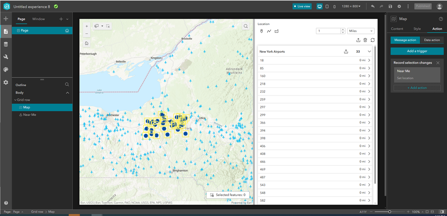Refresh the Near Me results
This screenshot has width=447, height=216.
[x=372, y=40]
